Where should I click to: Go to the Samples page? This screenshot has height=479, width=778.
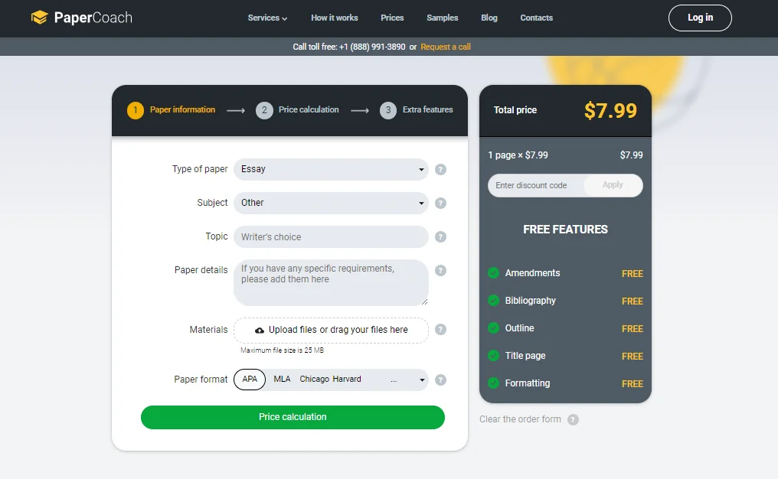[x=442, y=18]
